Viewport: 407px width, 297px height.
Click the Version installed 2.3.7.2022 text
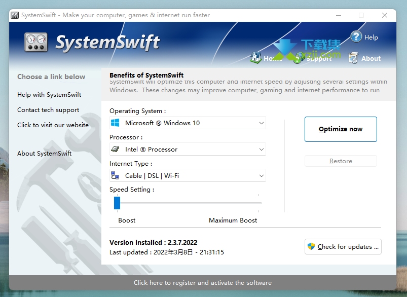pos(154,242)
